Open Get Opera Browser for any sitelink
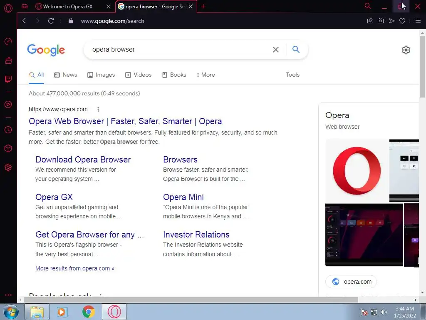 [x=90, y=234]
